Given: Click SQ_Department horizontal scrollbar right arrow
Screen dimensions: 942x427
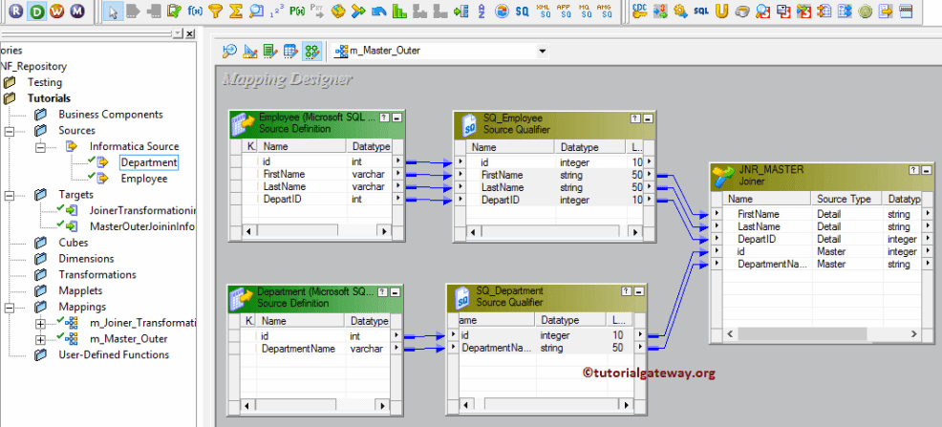Looking at the screenshot, I should [x=627, y=405].
